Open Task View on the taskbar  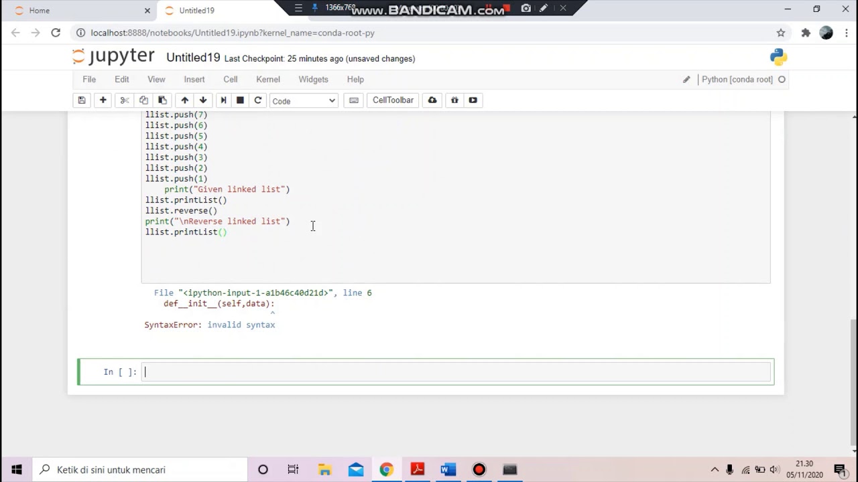point(293,470)
